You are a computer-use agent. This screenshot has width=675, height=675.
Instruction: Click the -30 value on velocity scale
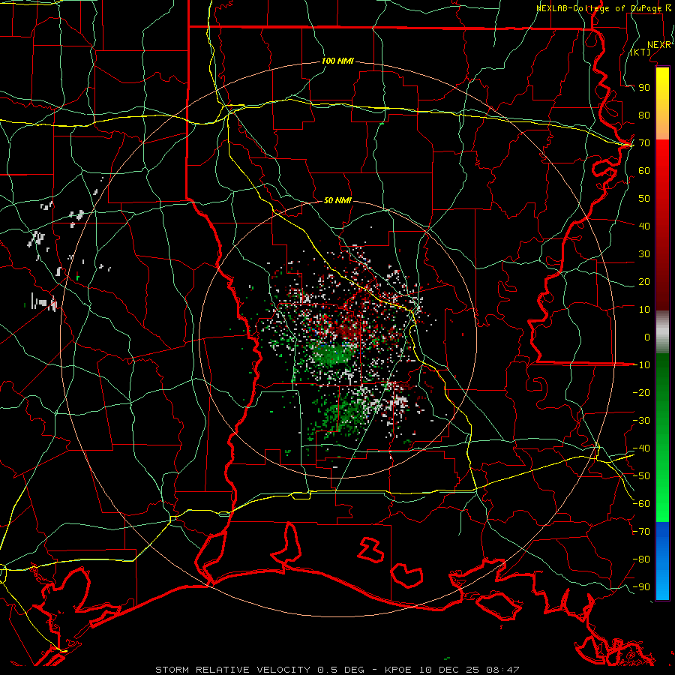tap(641, 421)
